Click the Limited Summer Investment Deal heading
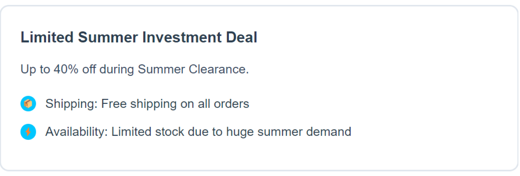This screenshot has width=520, height=176. click(x=139, y=37)
